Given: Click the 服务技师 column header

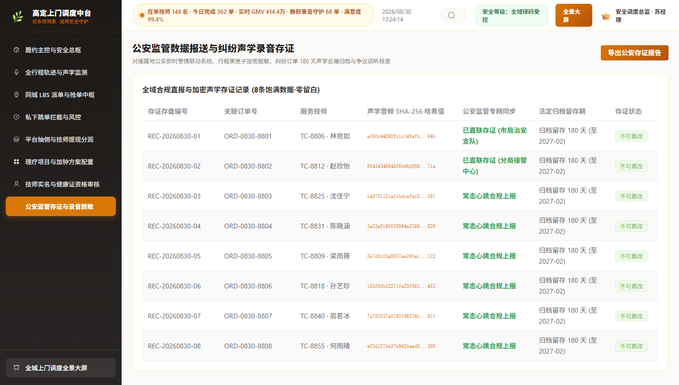Looking at the screenshot, I should point(314,111).
